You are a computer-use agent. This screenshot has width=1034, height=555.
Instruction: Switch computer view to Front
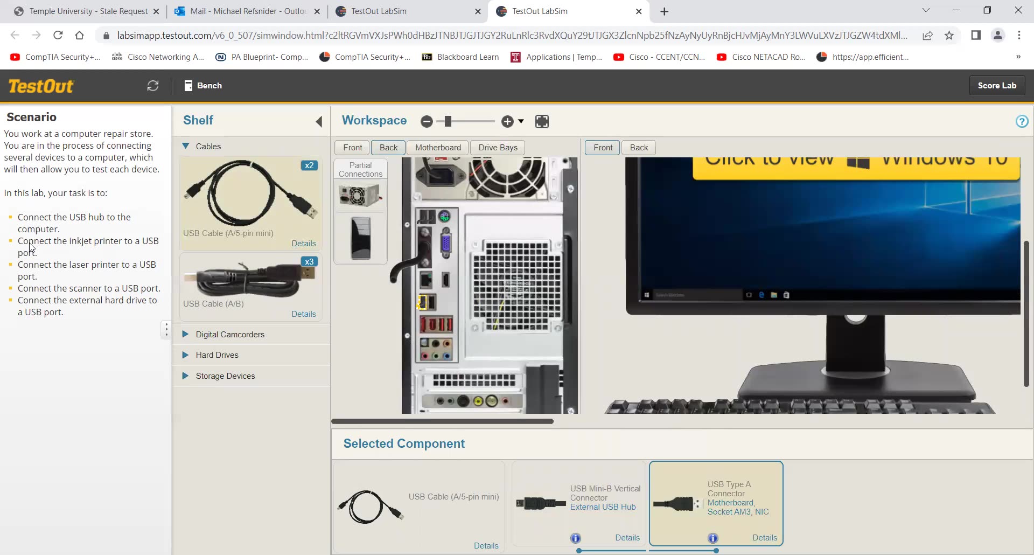[353, 148]
